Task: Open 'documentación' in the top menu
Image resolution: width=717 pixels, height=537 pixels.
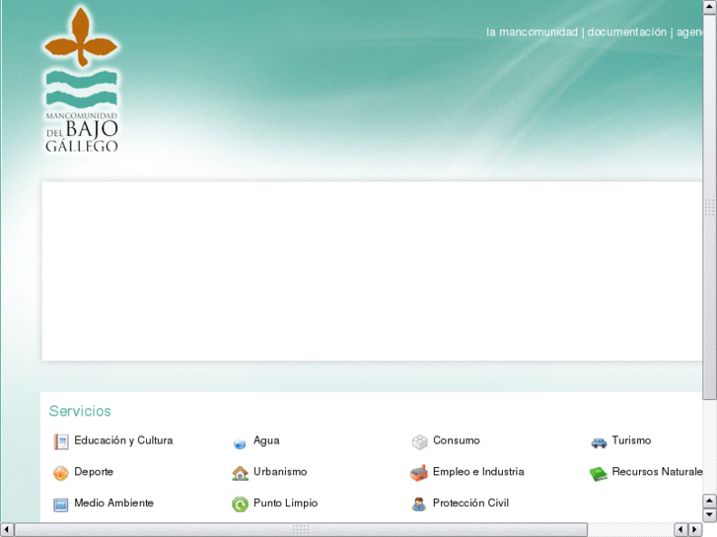Action: pos(626,32)
